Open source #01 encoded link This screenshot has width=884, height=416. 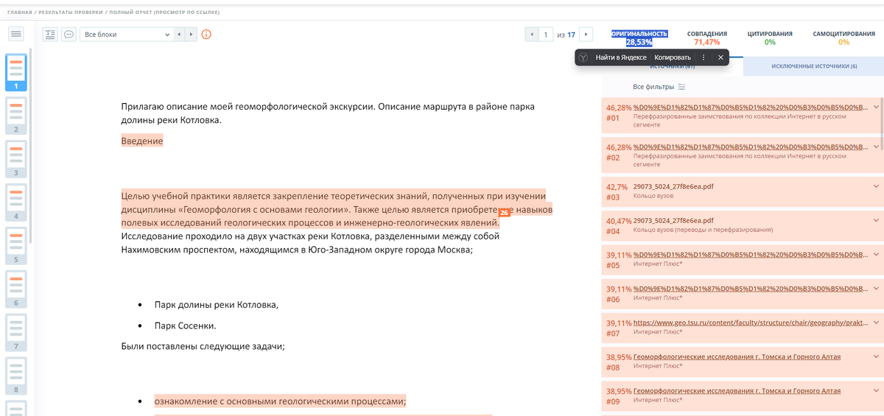750,107
